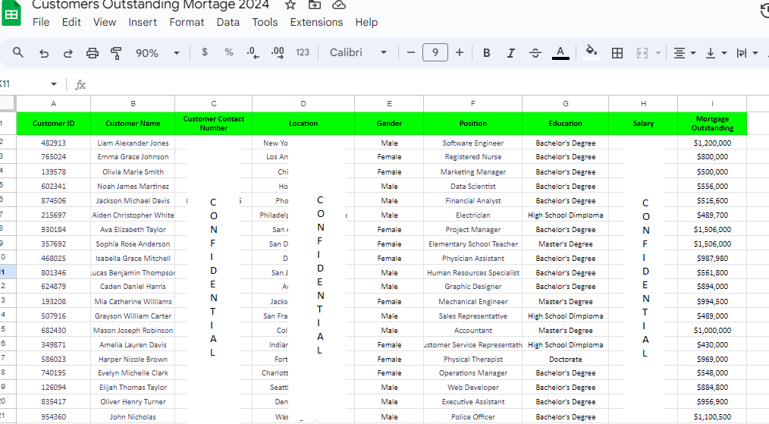Expand the Name box dropdown arrow
This screenshot has width=769, height=424.
53,84
